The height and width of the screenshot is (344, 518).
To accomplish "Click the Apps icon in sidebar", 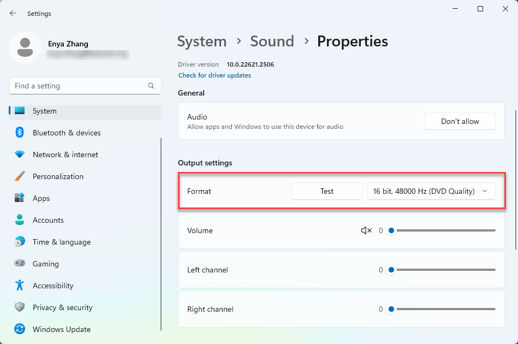I will 20,198.
